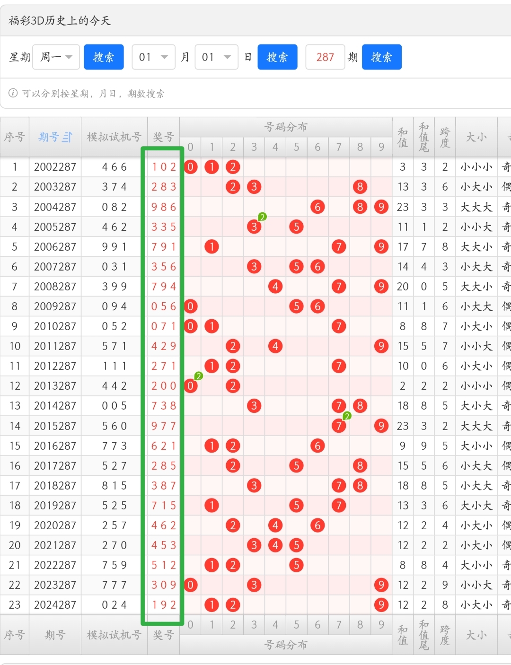
Task: Click sum value 23 in row 2004287
Action: 403,207
